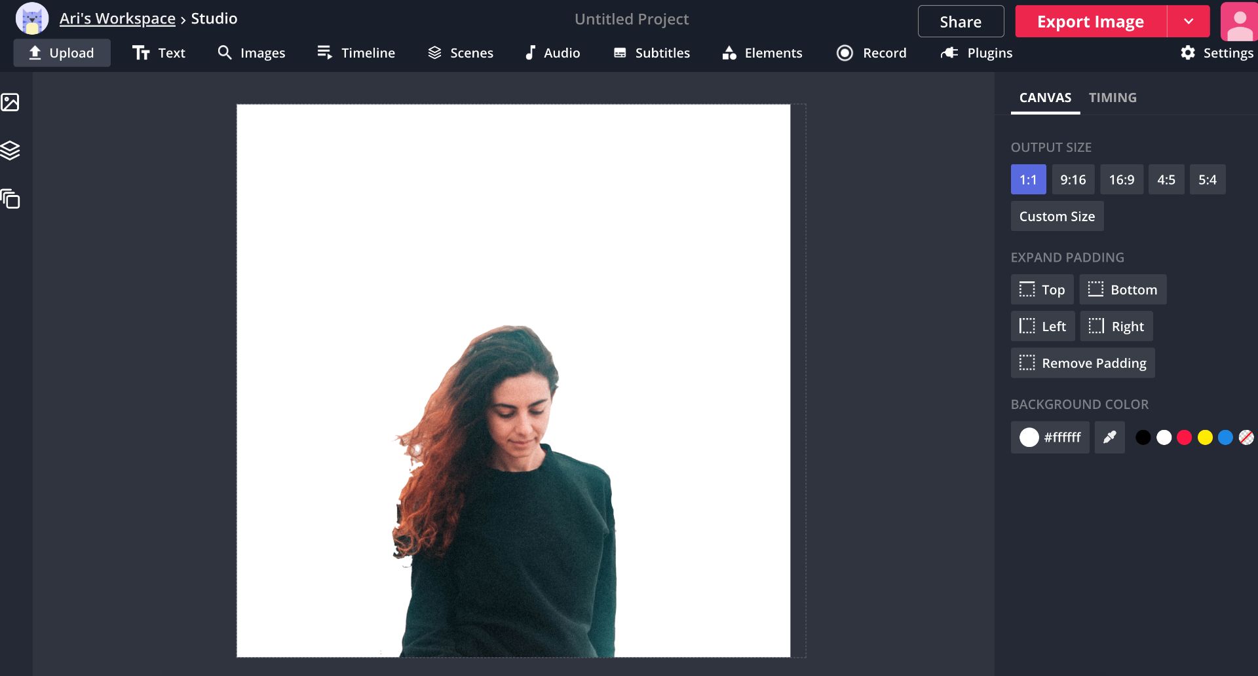Open the Upload panel

[62, 52]
